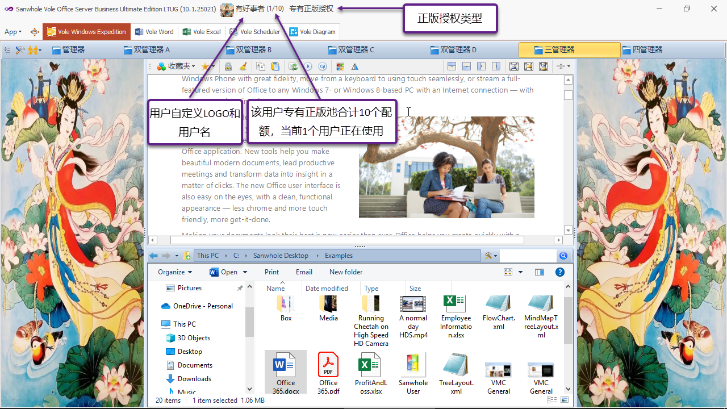
Task: Select the Office 365.pdf file
Action: pyautogui.click(x=328, y=373)
